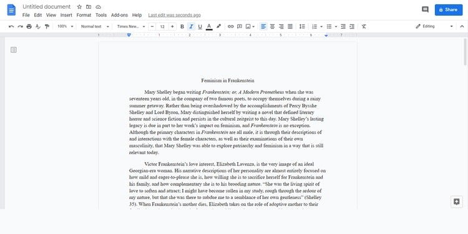This screenshot has height=234, width=468.
Task: Select the paint format roller icon
Action: pos(47,27)
